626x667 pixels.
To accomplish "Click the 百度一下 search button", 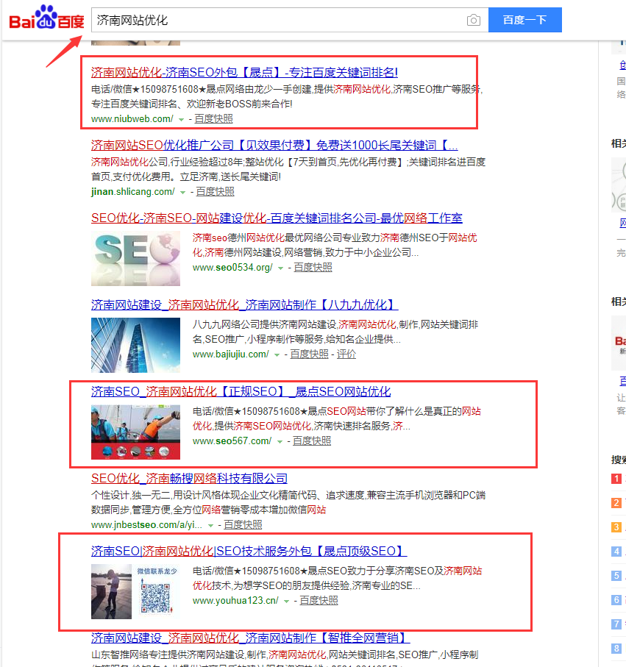I will [x=524, y=20].
